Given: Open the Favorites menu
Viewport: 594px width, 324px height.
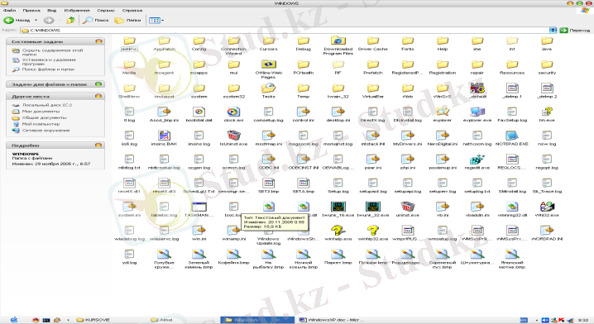Looking at the screenshot, I should tap(77, 11).
